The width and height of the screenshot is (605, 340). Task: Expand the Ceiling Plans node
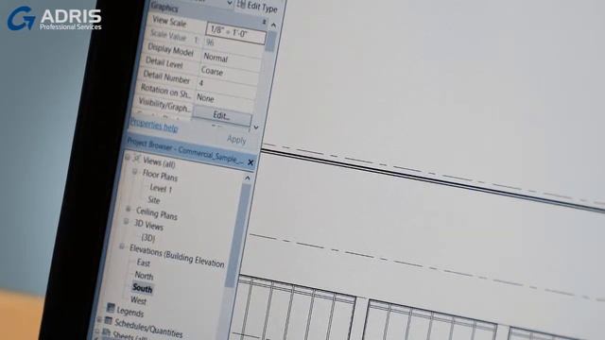[129, 209]
